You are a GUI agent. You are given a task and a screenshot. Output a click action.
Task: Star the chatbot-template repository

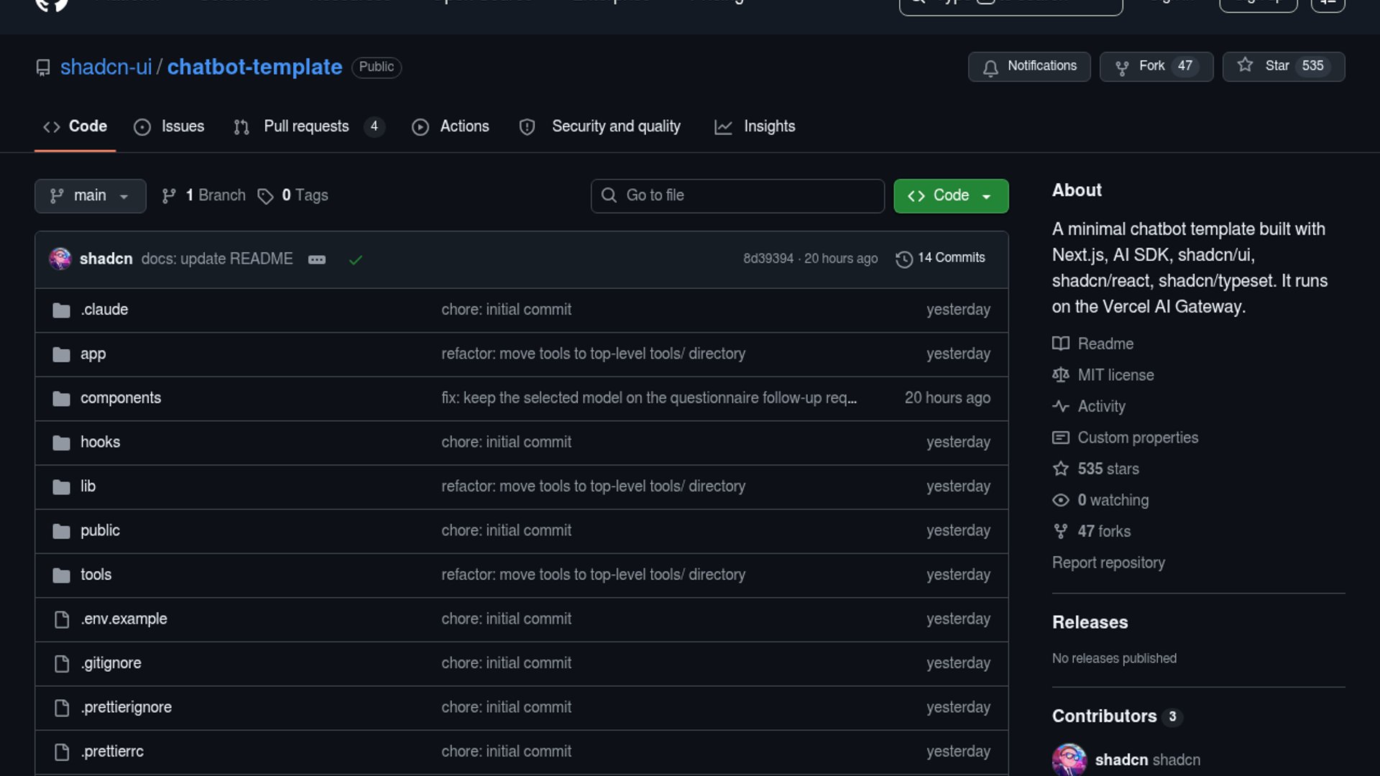[x=1284, y=67]
